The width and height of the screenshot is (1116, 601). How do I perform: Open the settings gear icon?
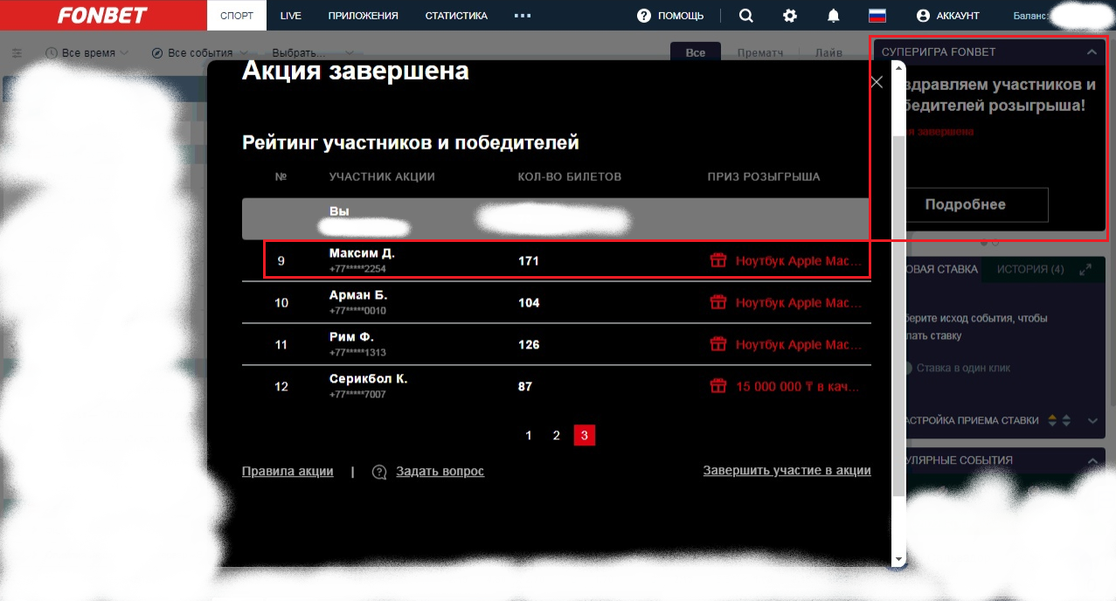click(790, 16)
